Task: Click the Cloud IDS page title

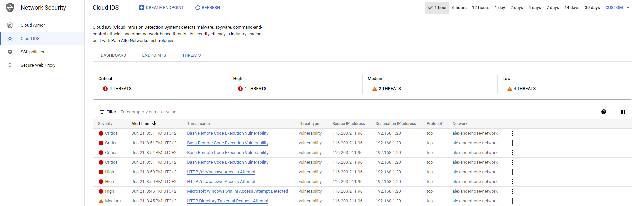Action: point(106,8)
